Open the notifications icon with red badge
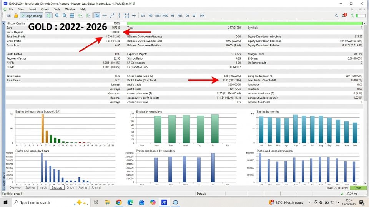This screenshot has height=207, width=369. pyautogui.click(x=344, y=15)
